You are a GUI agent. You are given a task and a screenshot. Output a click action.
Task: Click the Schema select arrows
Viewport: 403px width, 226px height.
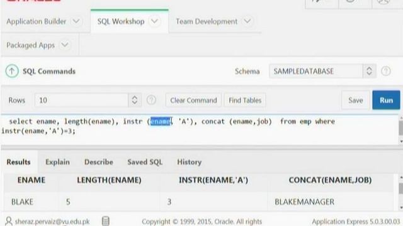370,71
